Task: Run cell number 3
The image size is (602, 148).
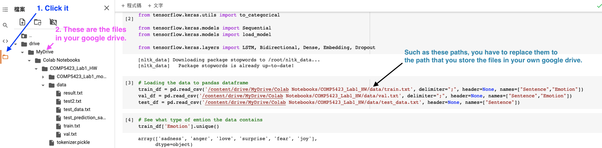Action: [129, 83]
